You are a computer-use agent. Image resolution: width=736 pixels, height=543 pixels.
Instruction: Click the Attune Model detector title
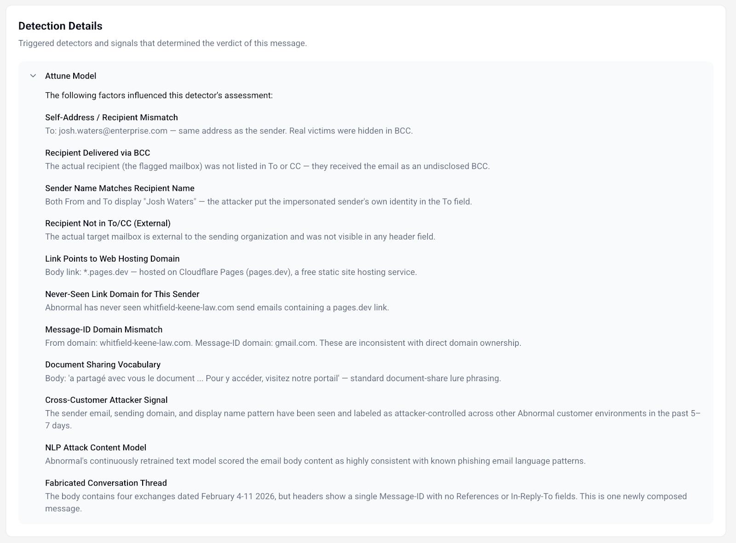pos(70,76)
